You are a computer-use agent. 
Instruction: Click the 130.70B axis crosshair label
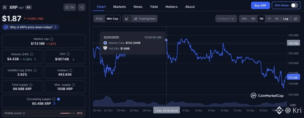[x=293, y=44]
